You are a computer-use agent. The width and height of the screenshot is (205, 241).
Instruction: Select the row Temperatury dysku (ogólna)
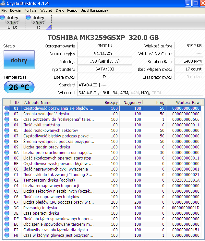click(102, 180)
